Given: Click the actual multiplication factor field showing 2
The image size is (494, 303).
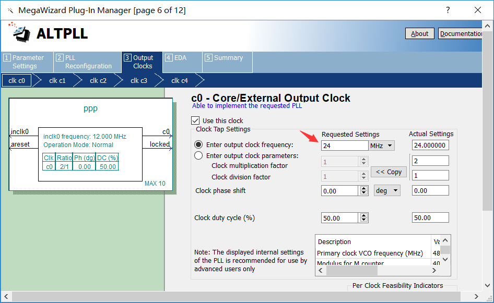Looking at the screenshot, I should click(x=430, y=161).
